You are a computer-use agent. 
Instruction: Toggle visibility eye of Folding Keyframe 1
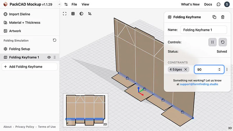click(49, 57)
